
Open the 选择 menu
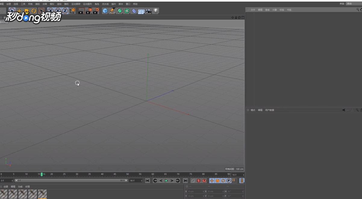[16, 4]
